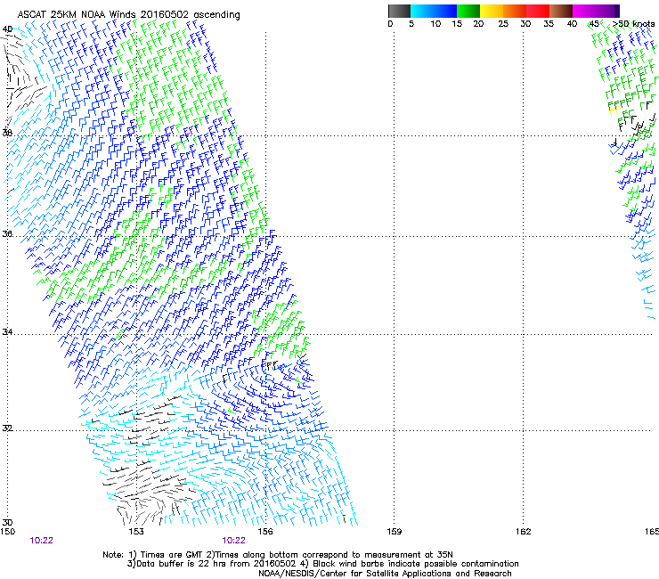This screenshot has width=659, height=579.
Task: Click the legend scale value '15'
Action: (x=457, y=24)
